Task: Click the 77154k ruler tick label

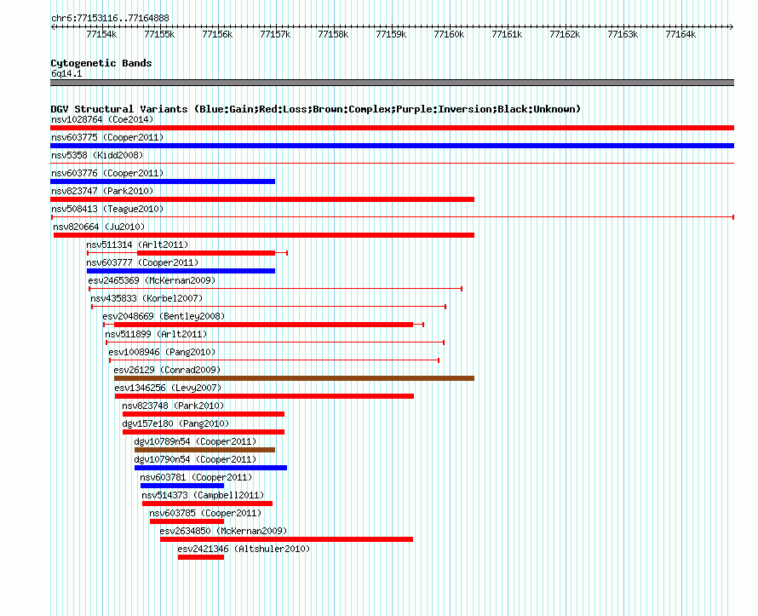Action: click(x=101, y=34)
